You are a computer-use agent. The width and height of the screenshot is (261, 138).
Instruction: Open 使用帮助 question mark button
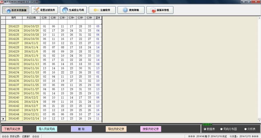[x=131, y=10]
